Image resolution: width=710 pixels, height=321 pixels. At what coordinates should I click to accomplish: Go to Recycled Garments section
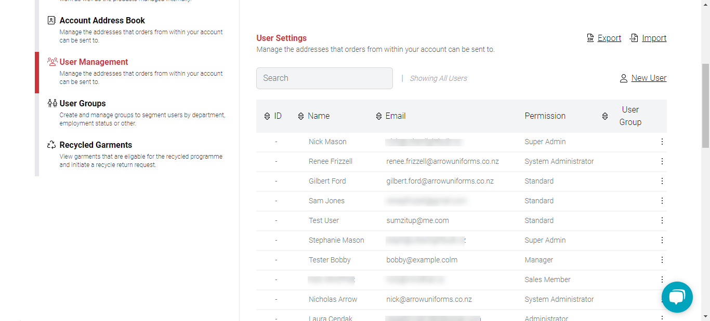tap(96, 145)
